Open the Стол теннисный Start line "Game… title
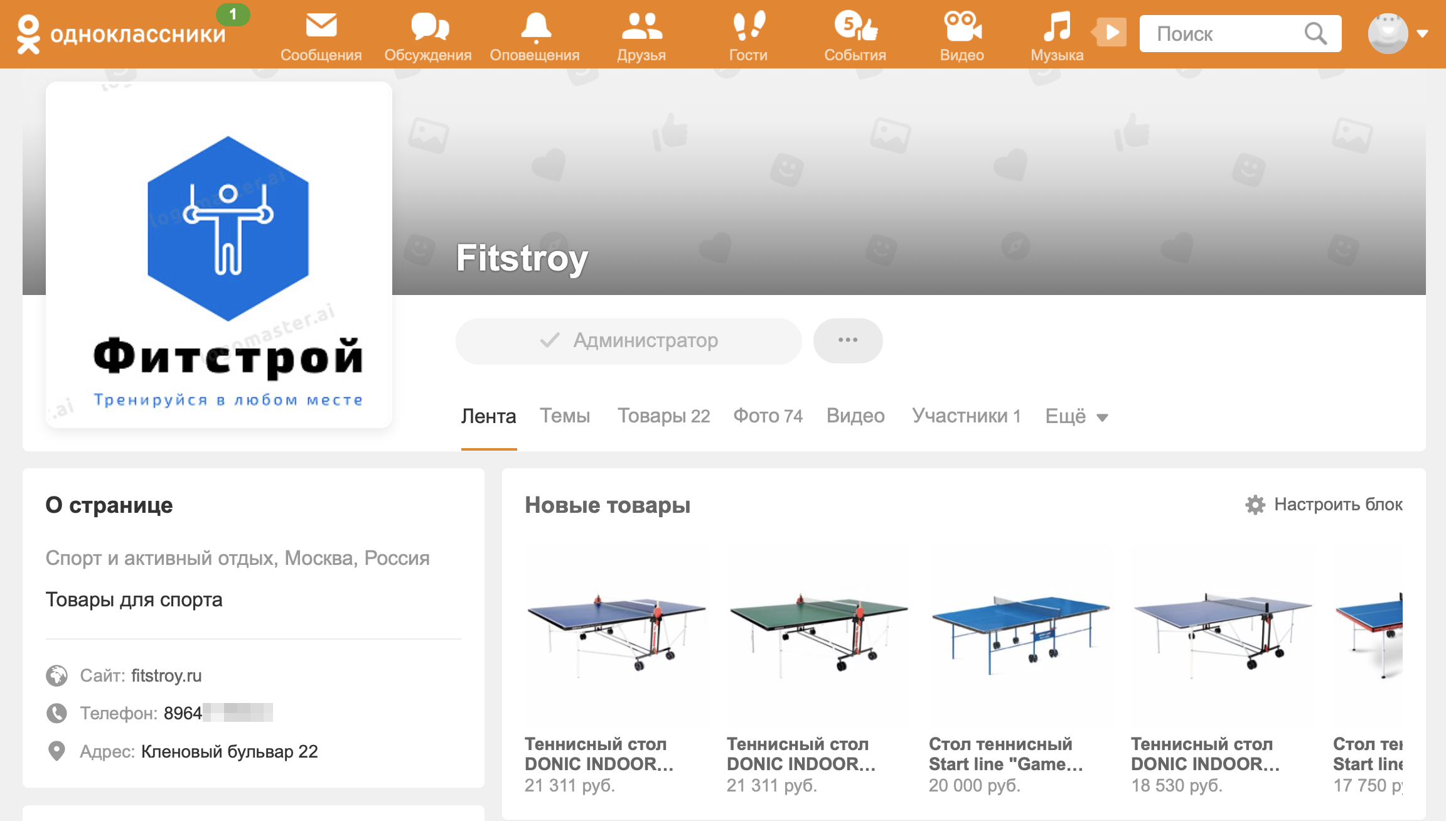The height and width of the screenshot is (821, 1446). [x=1006, y=754]
